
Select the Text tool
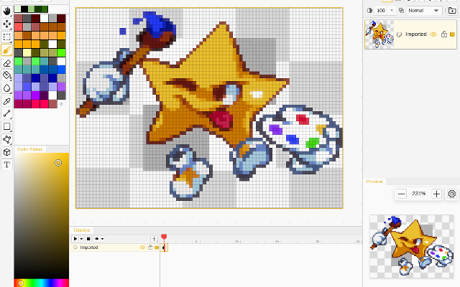coord(6,164)
